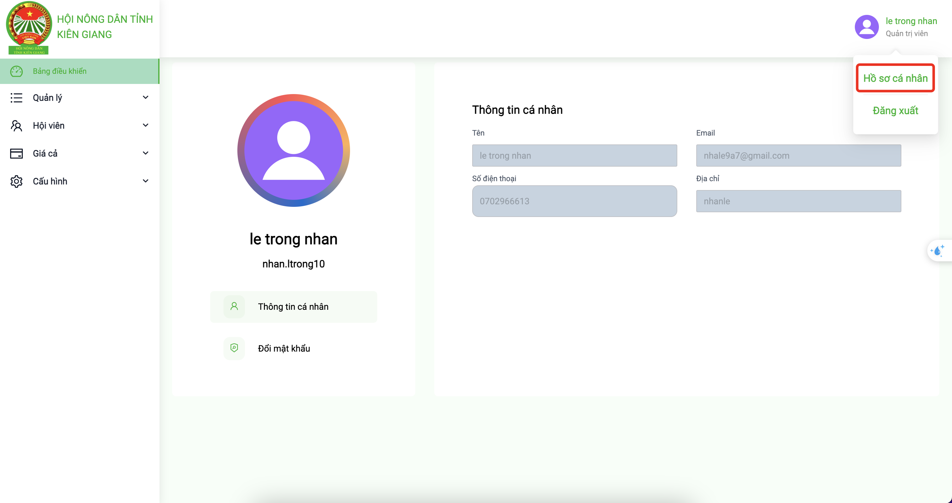The image size is (952, 503).
Task: Click the Hội viên person icon
Action: click(x=16, y=126)
